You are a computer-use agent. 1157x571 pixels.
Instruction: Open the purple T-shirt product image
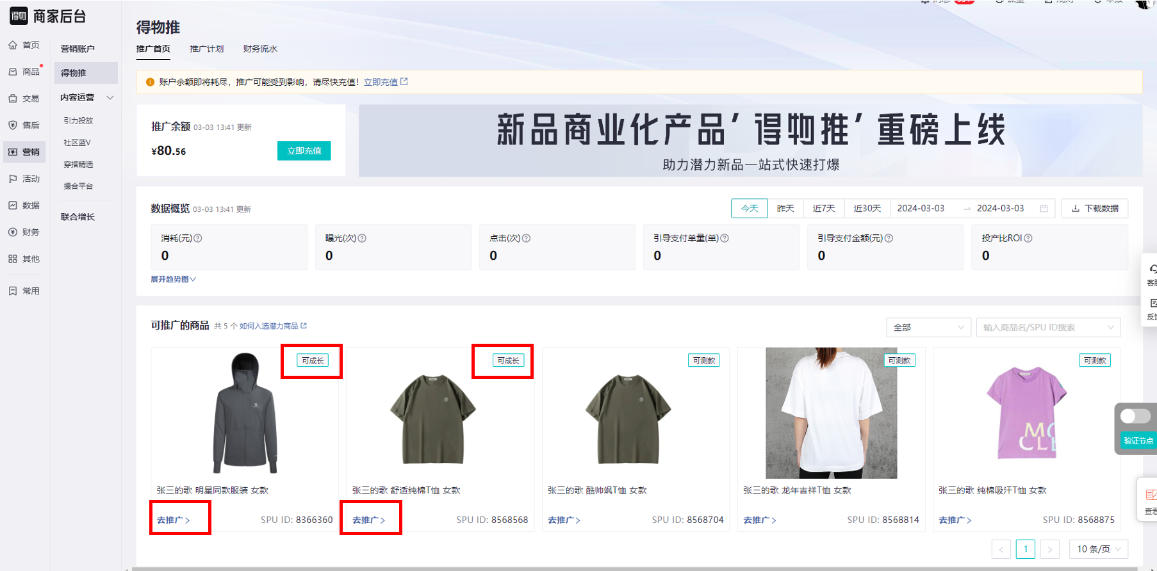tap(1026, 413)
